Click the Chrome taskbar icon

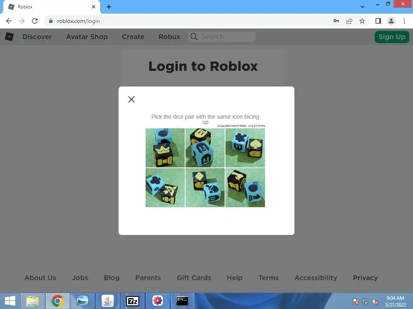[x=57, y=301]
